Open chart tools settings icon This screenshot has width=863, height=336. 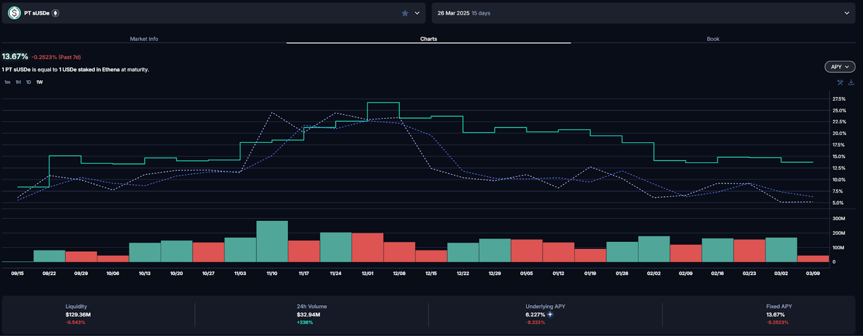tap(840, 82)
